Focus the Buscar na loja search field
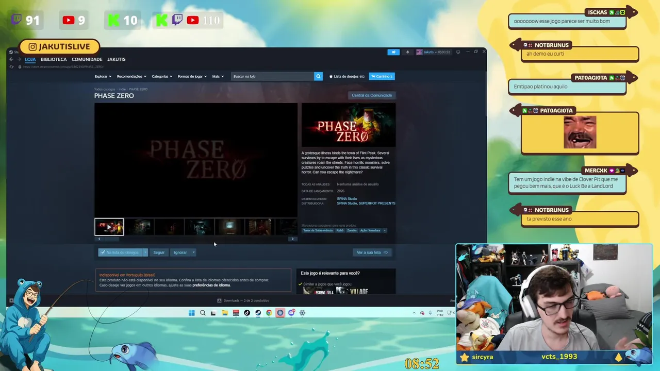This screenshot has width=660, height=371. coord(272,76)
